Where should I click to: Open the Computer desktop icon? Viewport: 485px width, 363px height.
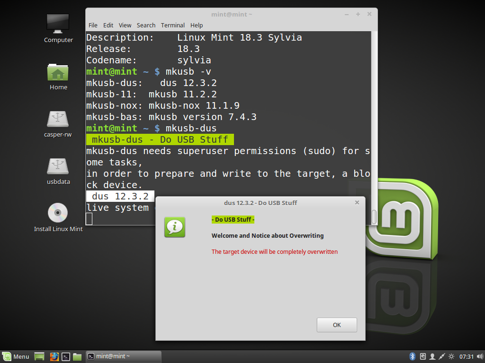pyautogui.click(x=58, y=28)
